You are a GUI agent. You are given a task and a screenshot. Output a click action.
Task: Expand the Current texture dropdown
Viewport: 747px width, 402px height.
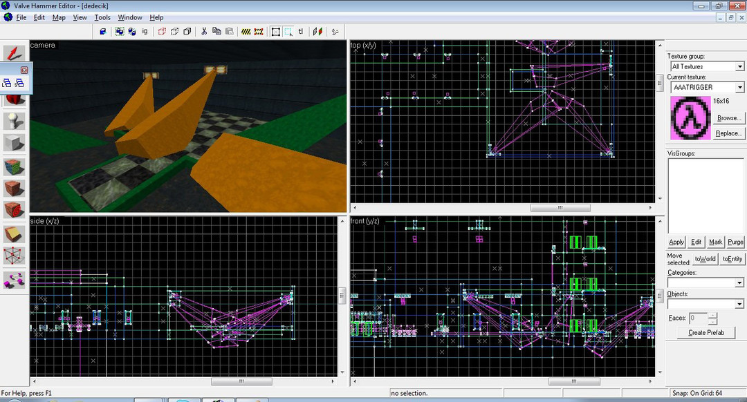740,87
